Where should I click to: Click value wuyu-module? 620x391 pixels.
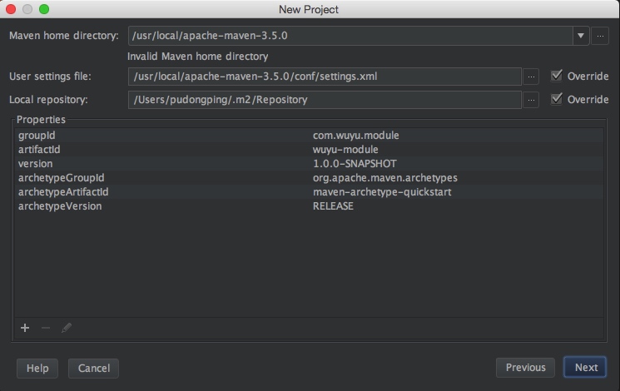click(x=345, y=150)
